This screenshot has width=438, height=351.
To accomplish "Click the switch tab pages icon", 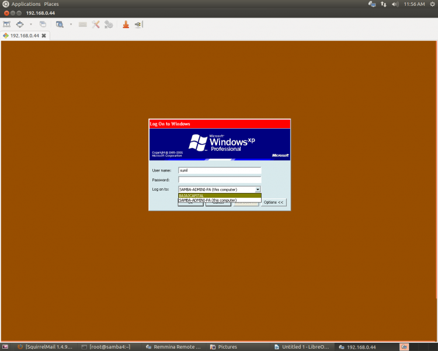I will click(43, 25).
